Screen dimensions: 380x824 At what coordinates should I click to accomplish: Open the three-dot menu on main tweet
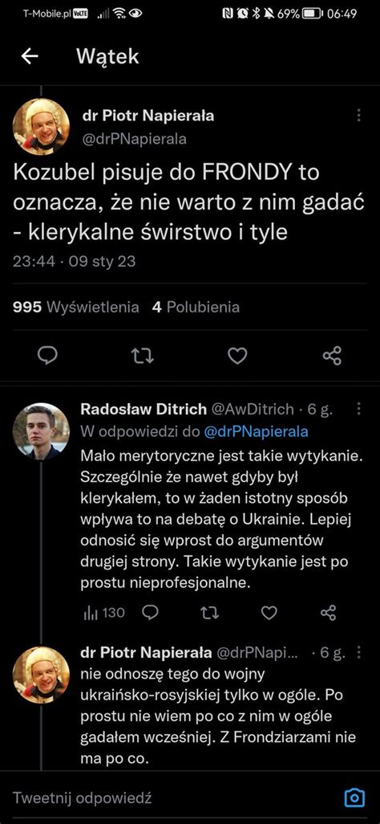coord(359,116)
